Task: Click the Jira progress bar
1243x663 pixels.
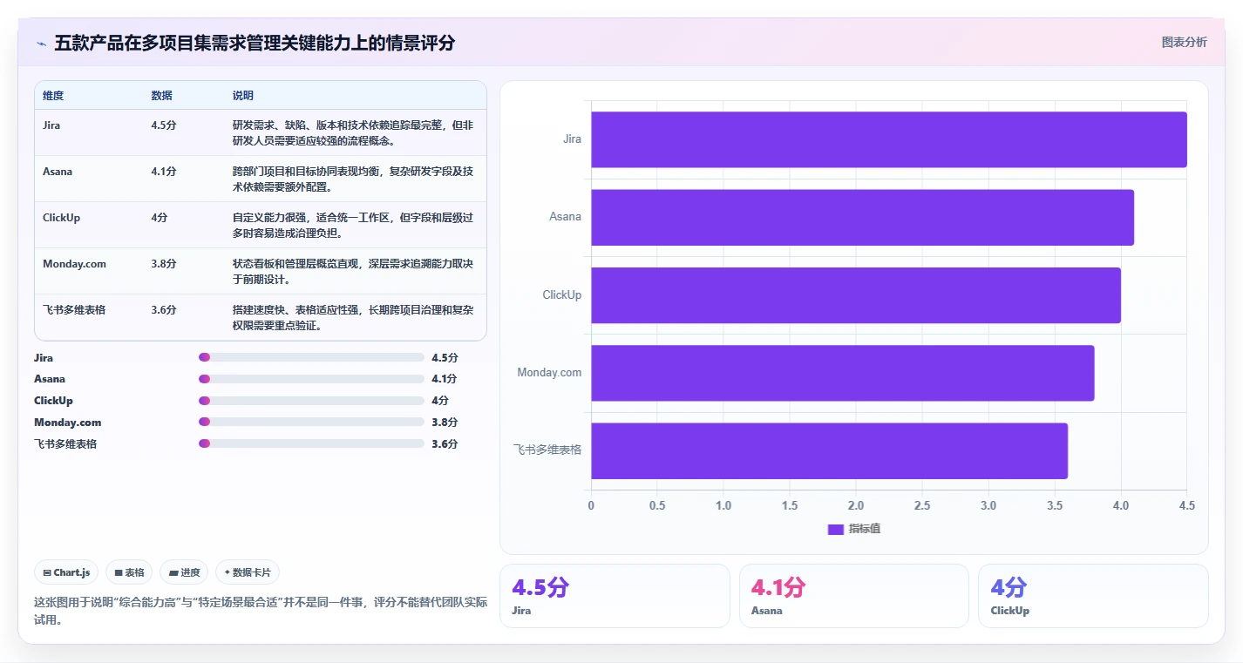Action: pyautogui.click(x=311, y=357)
